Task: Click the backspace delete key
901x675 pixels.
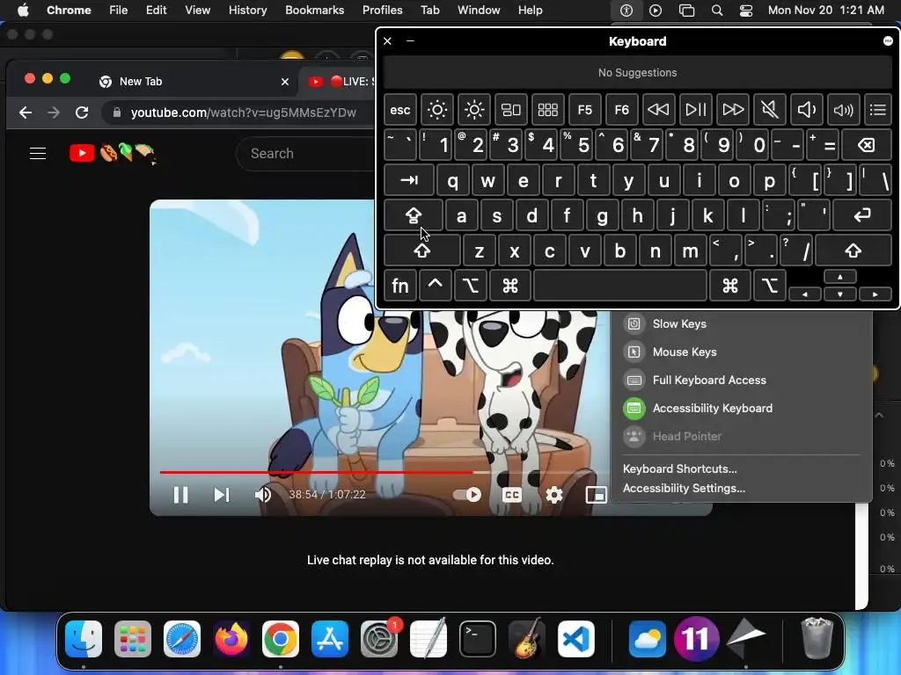Action: [867, 145]
